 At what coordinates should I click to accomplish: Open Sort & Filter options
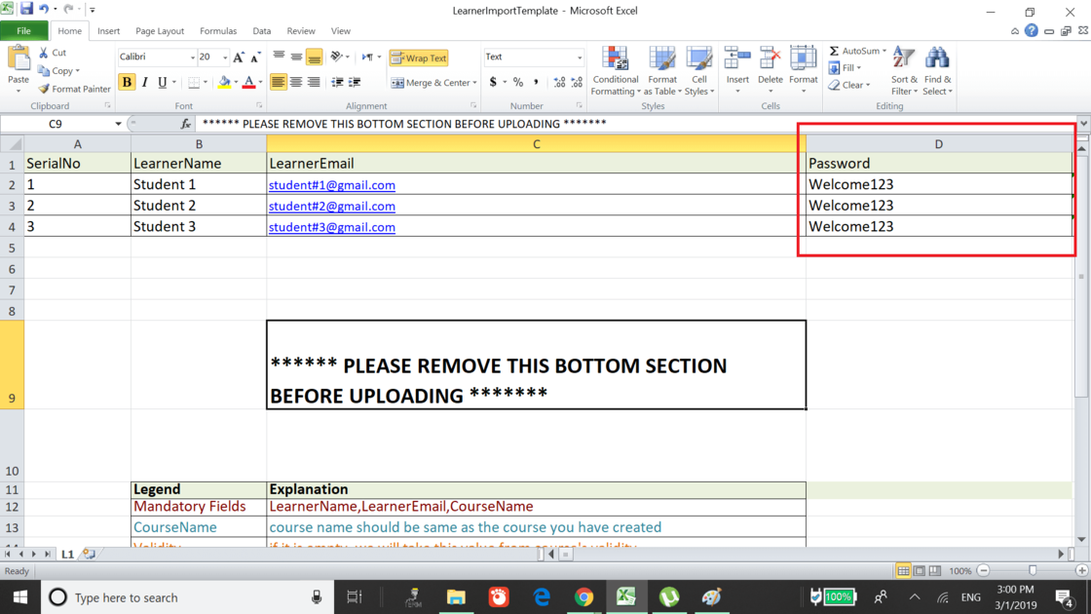tap(903, 70)
